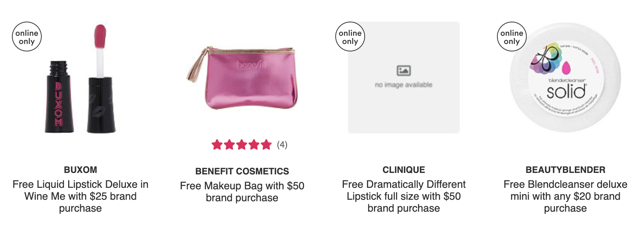Open Free Liquid Lipstick Deluxe in Wine Me offer
640x240 pixels.
pos(80,196)
